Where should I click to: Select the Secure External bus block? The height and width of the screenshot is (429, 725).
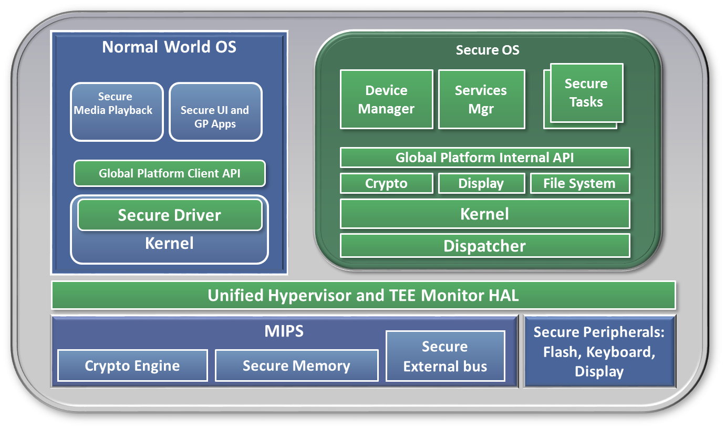coord(445,356)
